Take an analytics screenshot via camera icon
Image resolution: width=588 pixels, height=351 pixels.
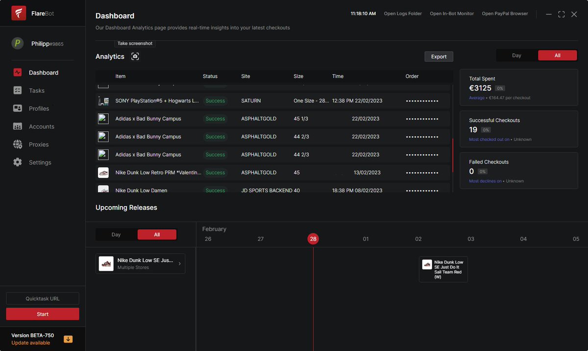coord(135,56)
